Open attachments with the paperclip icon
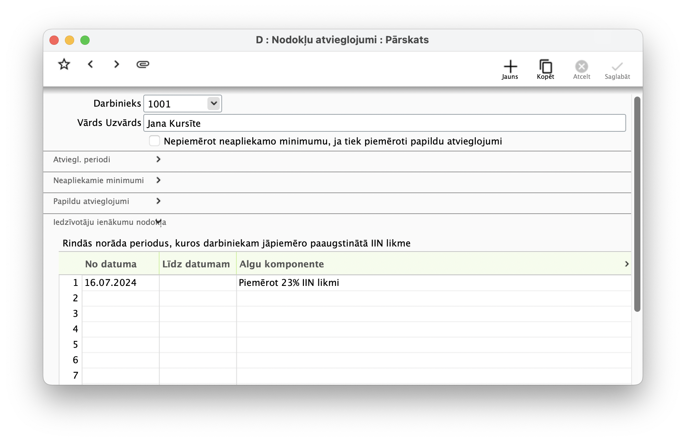This screenshot has height=442, width=686. (x=143, y=64)
